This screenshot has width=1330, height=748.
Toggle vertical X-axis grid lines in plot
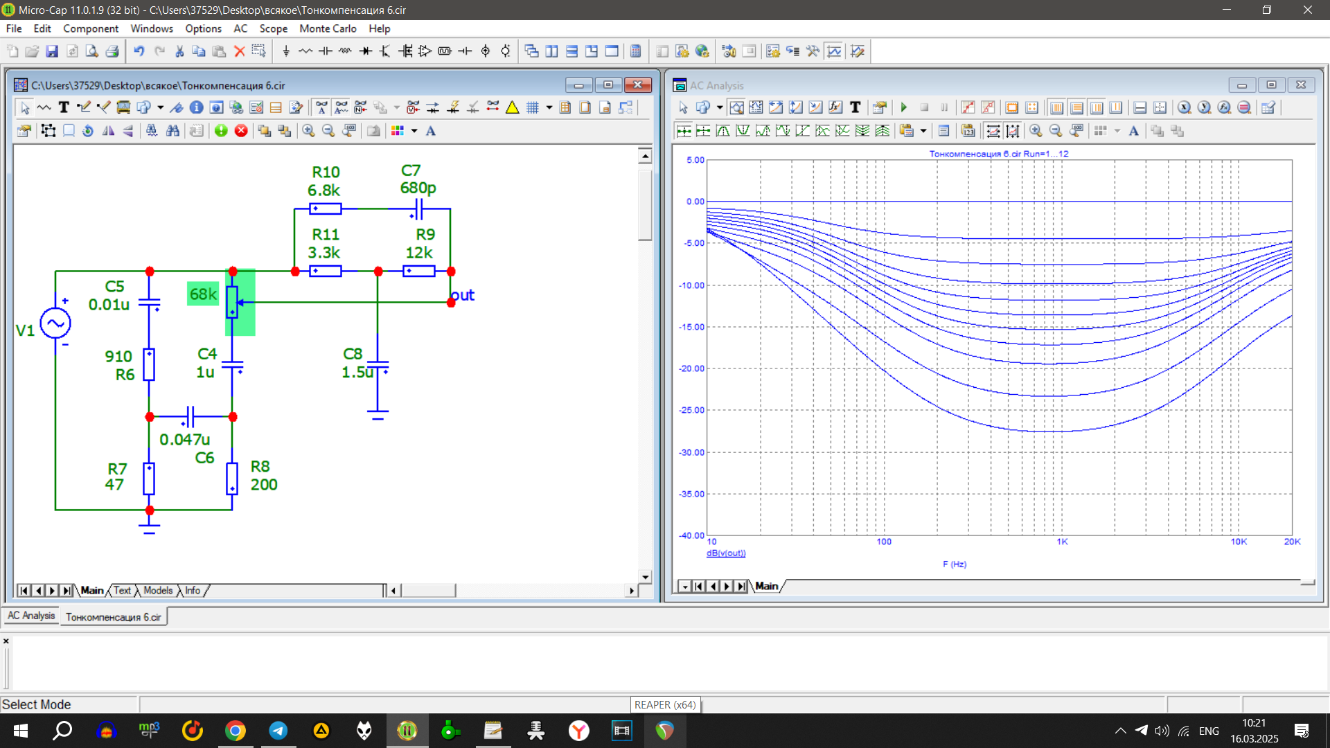(1056, 107)
